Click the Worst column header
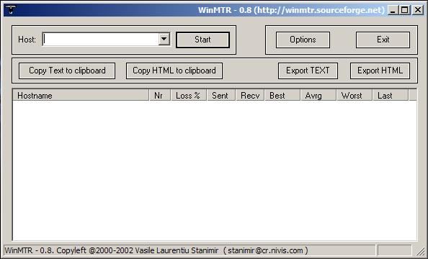Screen dimensions: 428x259 [355, 96]
